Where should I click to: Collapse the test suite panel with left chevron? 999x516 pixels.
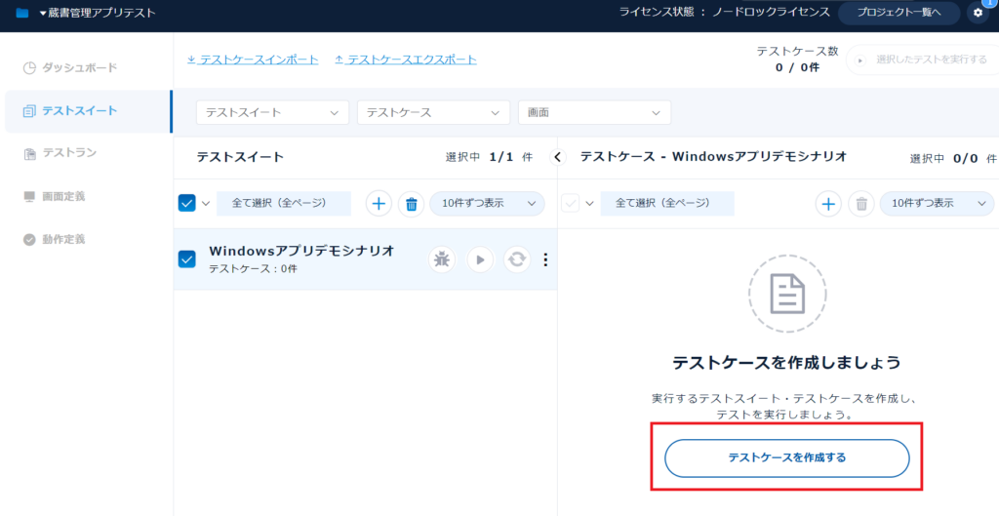558,157
